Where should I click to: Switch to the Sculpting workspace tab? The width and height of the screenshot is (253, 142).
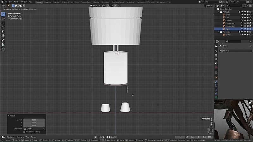coord(65,2)
